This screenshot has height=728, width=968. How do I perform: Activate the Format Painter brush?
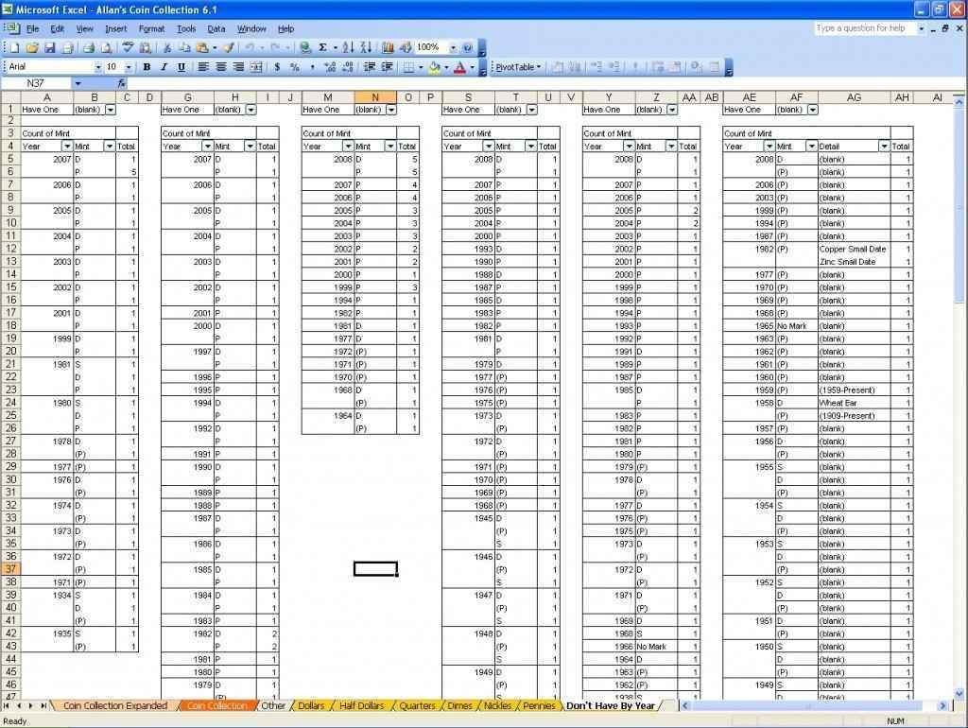pyautogui.click(x=229, y=47)
